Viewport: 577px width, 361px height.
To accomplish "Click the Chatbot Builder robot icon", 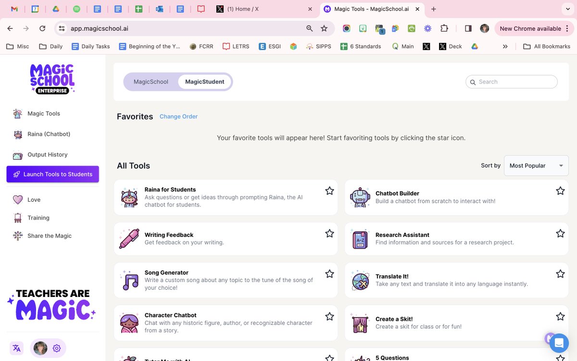I will (360, 197).
